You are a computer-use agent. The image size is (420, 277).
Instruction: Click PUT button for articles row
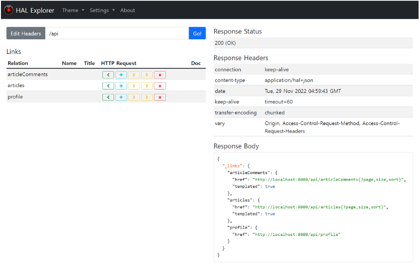(x=134, y=86)
